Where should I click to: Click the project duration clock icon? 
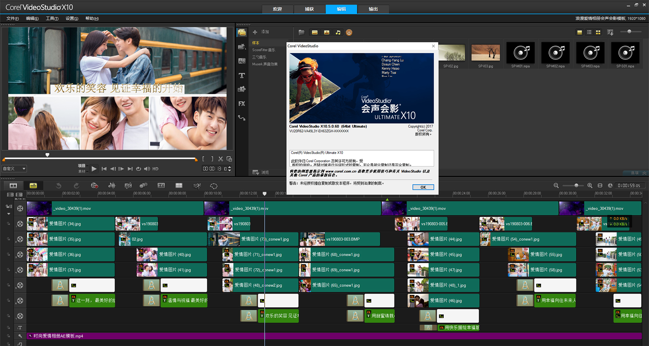pos(610,186)
